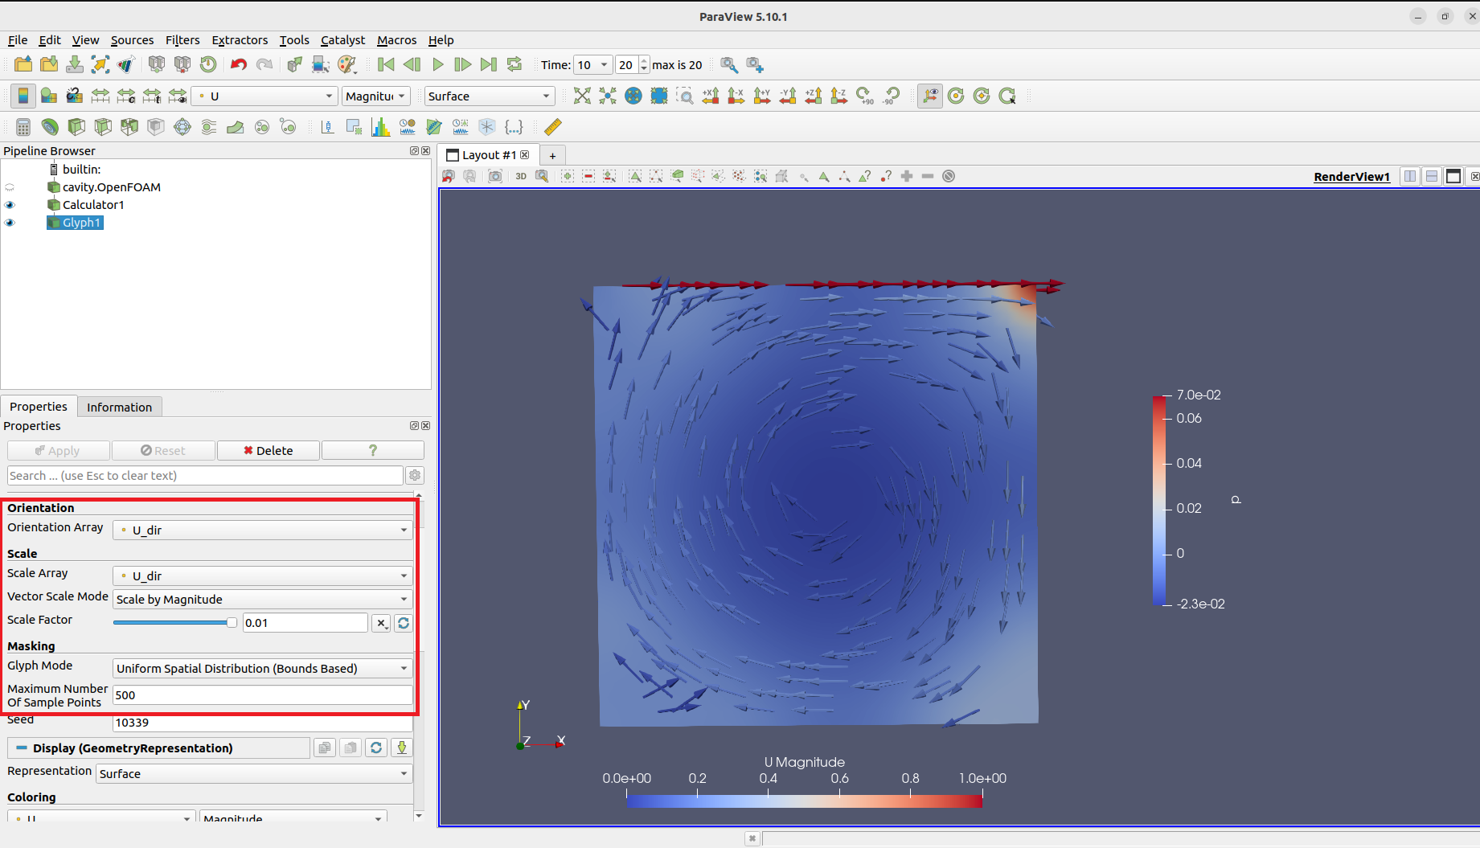Open the Filters menu
Image resolution: width=1480 pixels, height=848 pixels.
(x=182, y=40)
